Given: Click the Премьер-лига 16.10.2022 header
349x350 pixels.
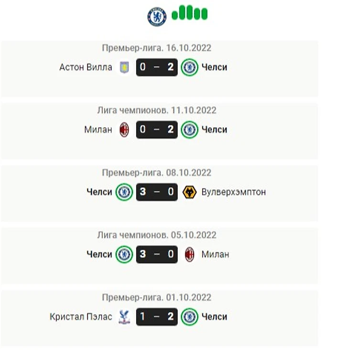Looking at the screenshot, I should pyautogui.click(x=157, y=48).
